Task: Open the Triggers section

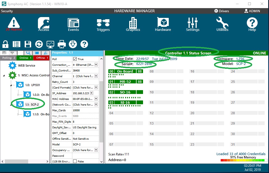Action: 103,25
